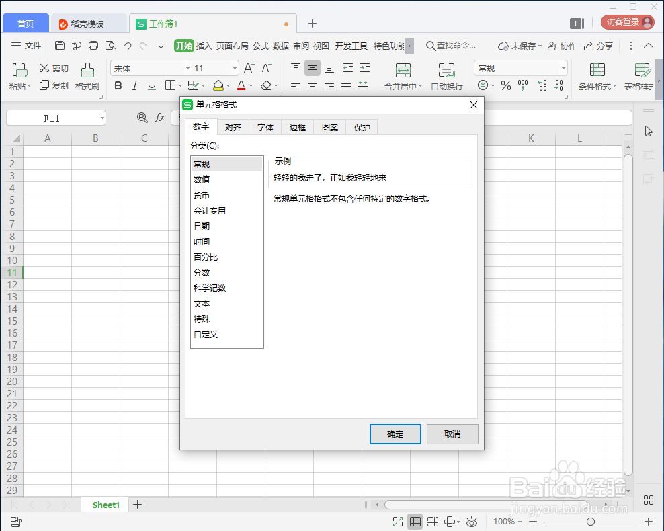This screenshot has height=531, width=664.
Task: Copy selection with 复制
Action: (54, 85)
